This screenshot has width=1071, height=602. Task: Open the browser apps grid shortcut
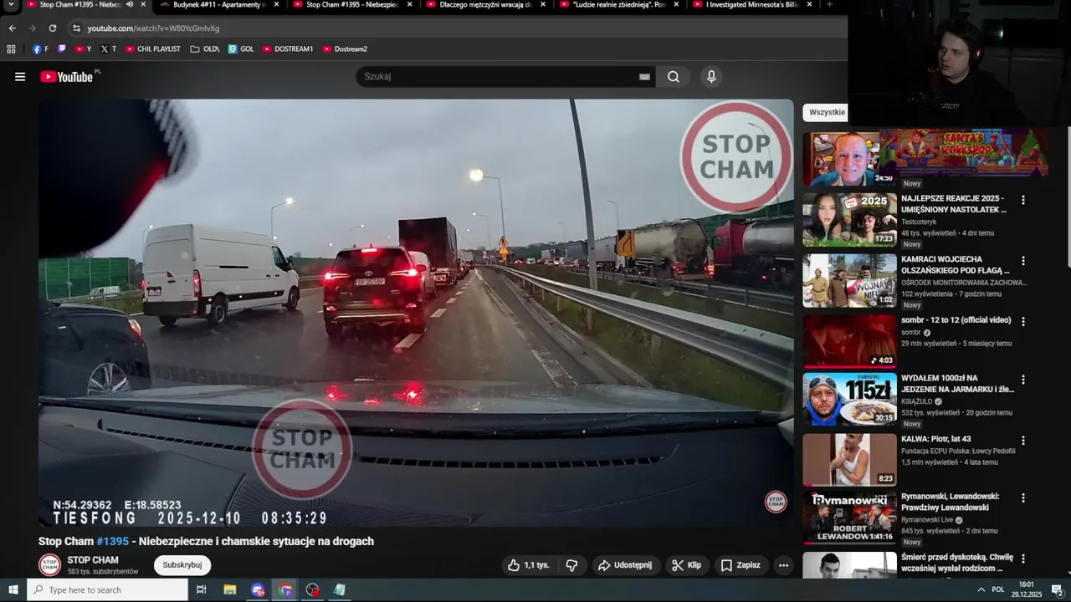point(11,49)
